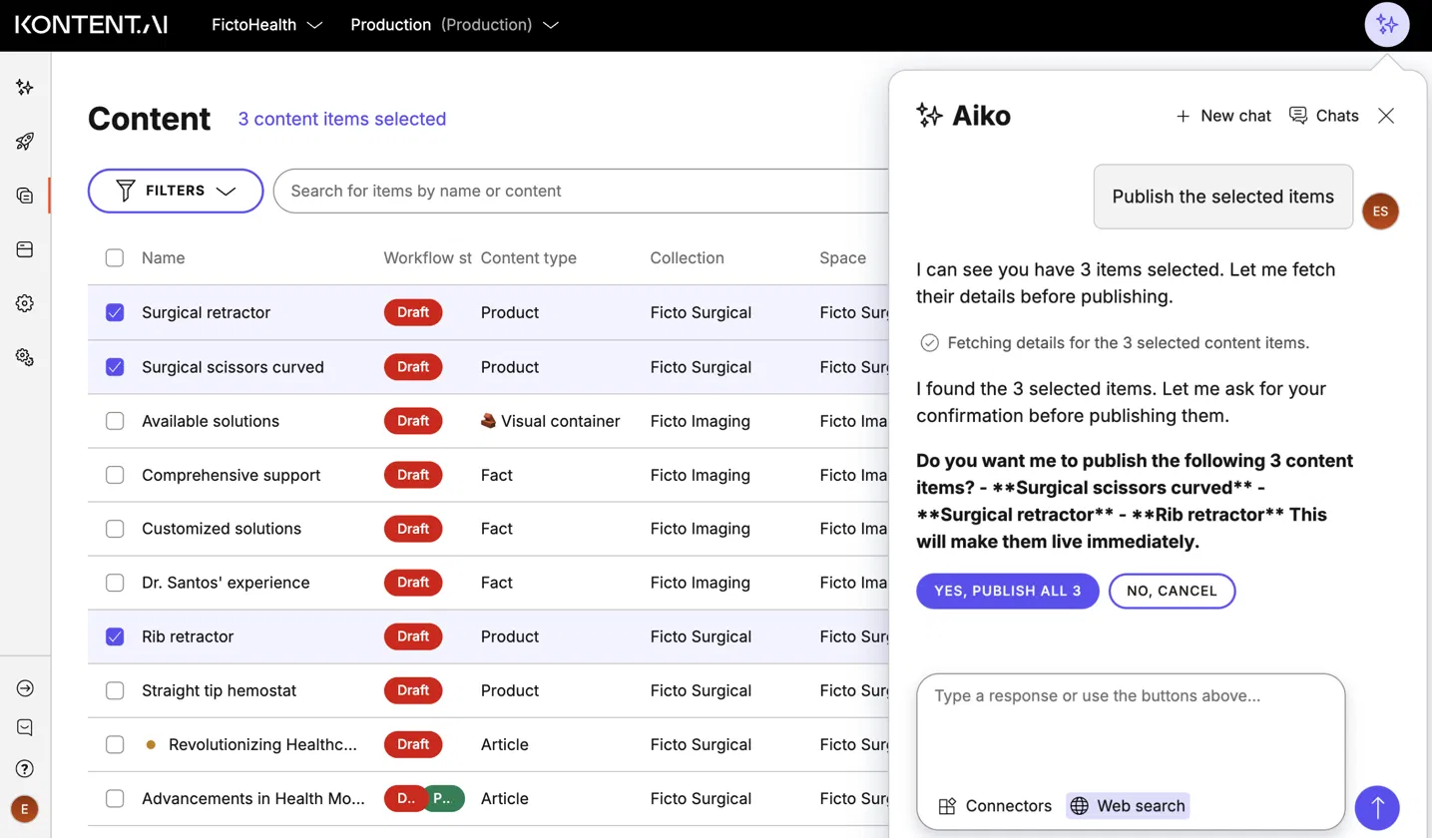Open the feedback message icon in sidebar
The height and width of the screenshot is (838, 1432).
tap(25, 728)
